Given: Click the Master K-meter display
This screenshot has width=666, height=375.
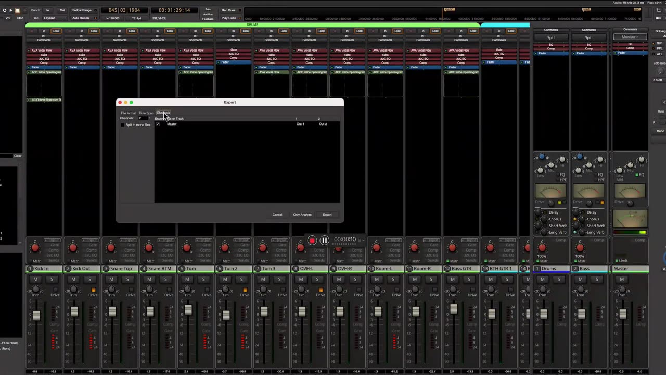Looking at the screenshot, I should tap(630, 219).
